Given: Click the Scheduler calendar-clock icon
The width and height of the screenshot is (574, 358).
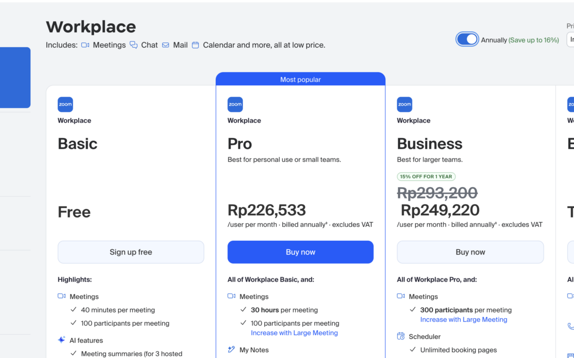Looking at the screenshot, I should [401, 336].
